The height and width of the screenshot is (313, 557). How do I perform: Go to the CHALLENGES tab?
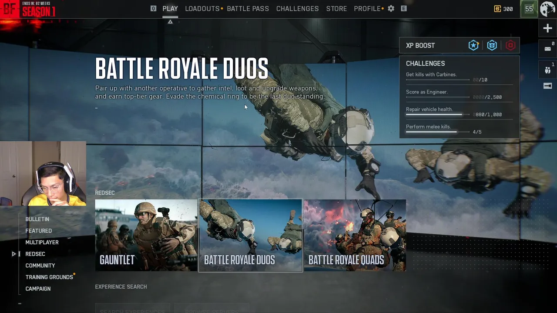click(298, 9)
